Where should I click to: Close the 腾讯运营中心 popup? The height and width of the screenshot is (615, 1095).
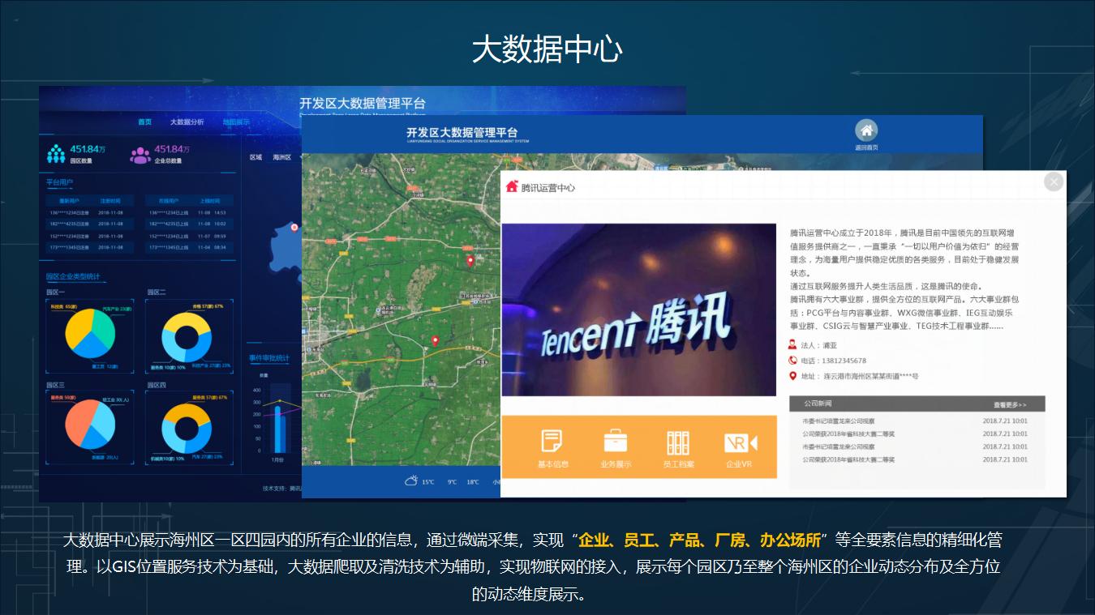coord(1053,182)
